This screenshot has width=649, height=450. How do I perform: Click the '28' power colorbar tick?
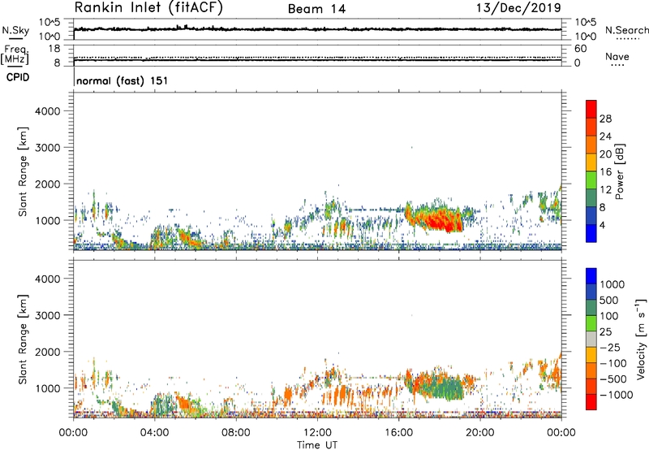point(605,119)
